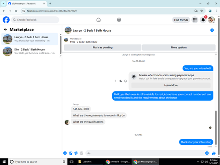Show hidden system tray icons
This screenshot has width=220, height=165.
198,161
